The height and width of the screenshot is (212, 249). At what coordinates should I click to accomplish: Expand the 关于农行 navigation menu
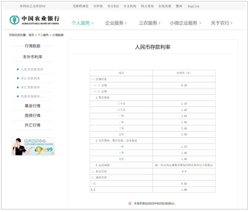pos(222,22)
